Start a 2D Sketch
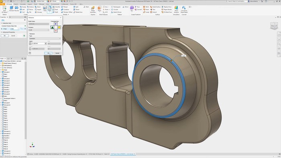 [x=4, y=9]
